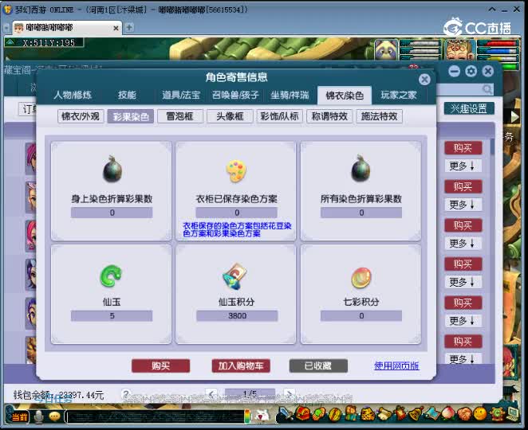
Task: Close the 角色寄售信息 dialog
Action: point(424,80)
